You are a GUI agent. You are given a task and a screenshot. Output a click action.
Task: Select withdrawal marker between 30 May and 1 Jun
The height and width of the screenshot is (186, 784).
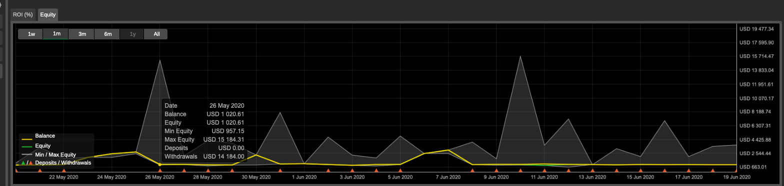280,171
